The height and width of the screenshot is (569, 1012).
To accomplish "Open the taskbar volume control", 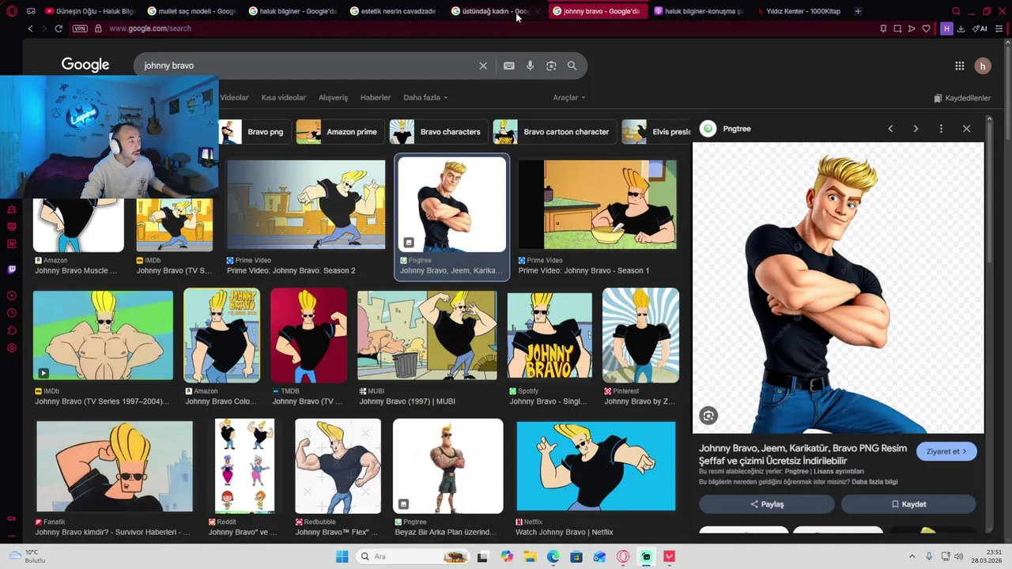I will coord(959,556).
